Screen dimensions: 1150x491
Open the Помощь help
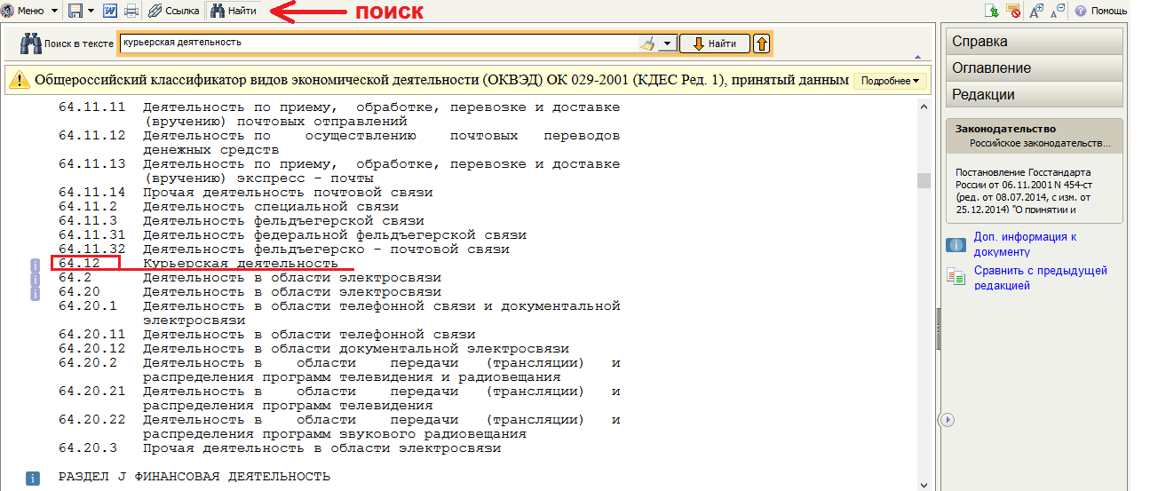pyautogui.click(x=1100, y=11)
